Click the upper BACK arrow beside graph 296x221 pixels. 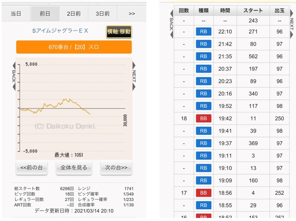(14, 65)
